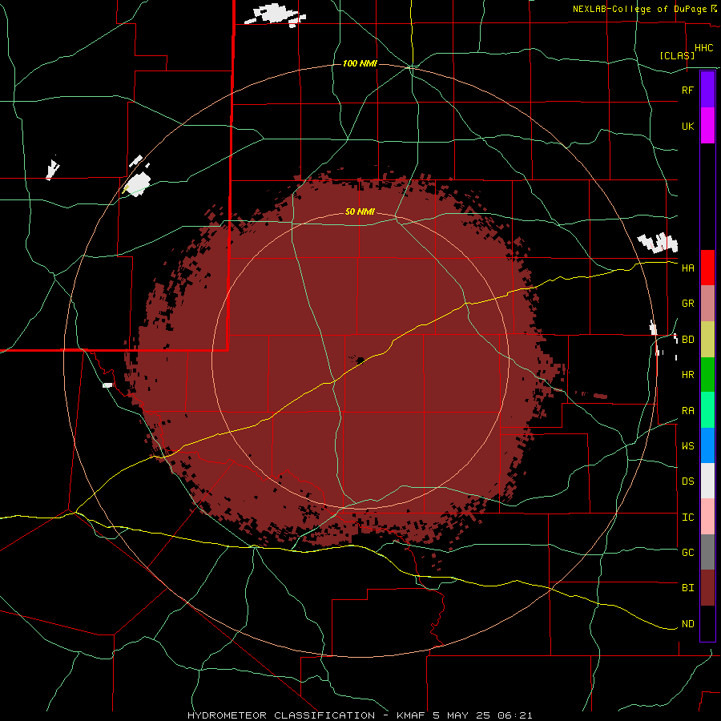Click the HR green legend swatch
The image size is (721, 721).
point(707,375)
